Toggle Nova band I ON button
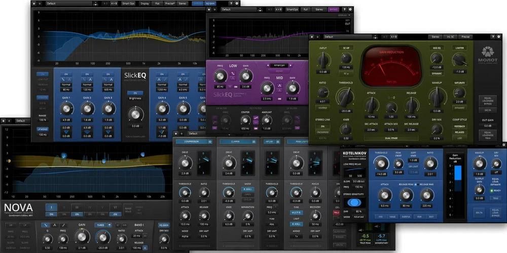 pyautogui.click(x=51, y=214)
